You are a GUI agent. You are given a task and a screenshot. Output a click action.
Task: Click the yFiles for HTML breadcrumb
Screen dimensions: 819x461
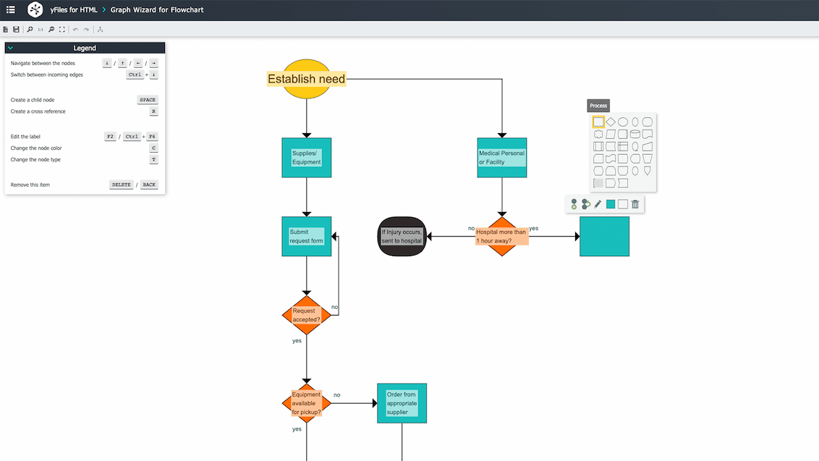click(72, 9)
